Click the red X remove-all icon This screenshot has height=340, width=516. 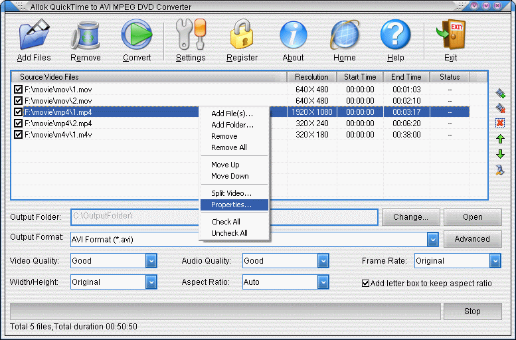pos(500,123)
